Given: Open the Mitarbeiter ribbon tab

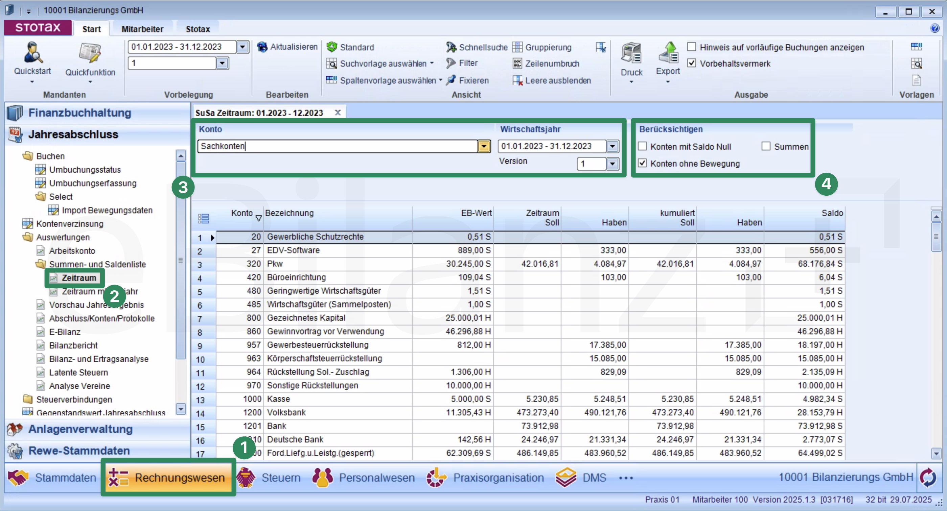Looking at the screenshot, I should [x=142, y=29].
